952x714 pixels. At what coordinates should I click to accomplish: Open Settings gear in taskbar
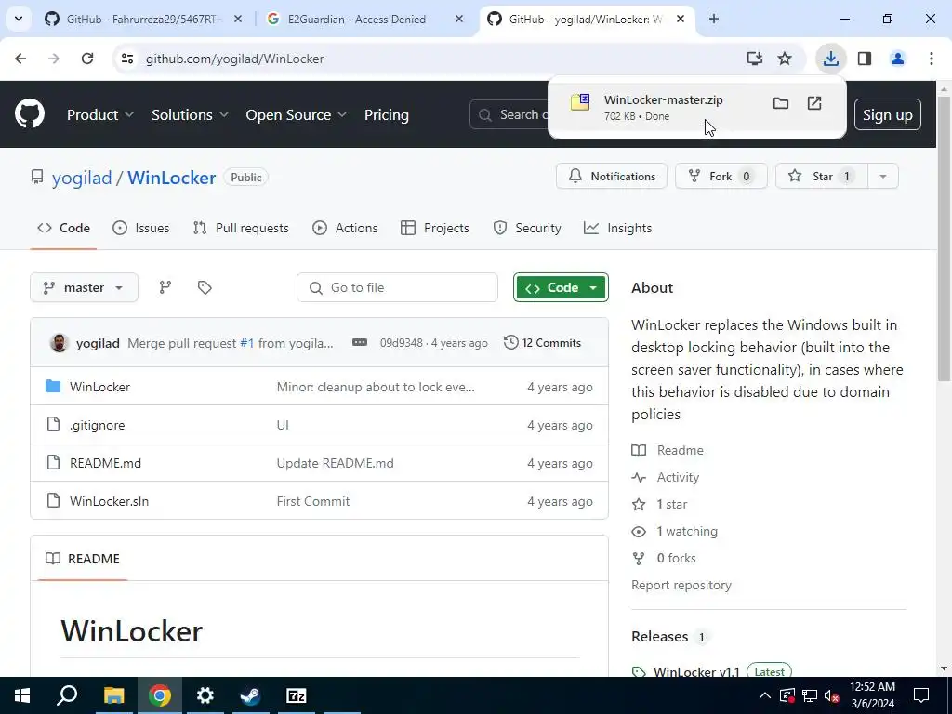205,695
